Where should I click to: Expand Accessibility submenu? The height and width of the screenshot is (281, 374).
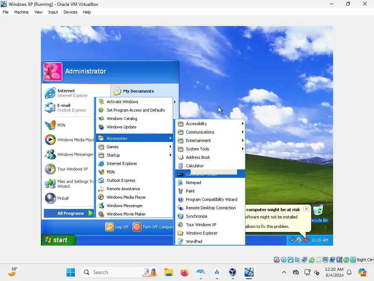(x=210, y=124)
